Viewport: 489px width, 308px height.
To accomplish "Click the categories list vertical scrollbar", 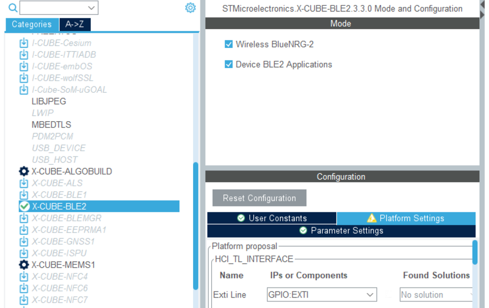I will 196,226.
